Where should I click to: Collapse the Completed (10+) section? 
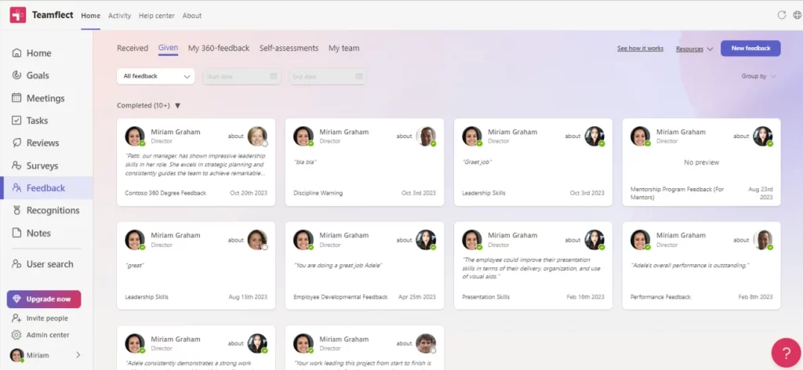click(x=178, y=106)
